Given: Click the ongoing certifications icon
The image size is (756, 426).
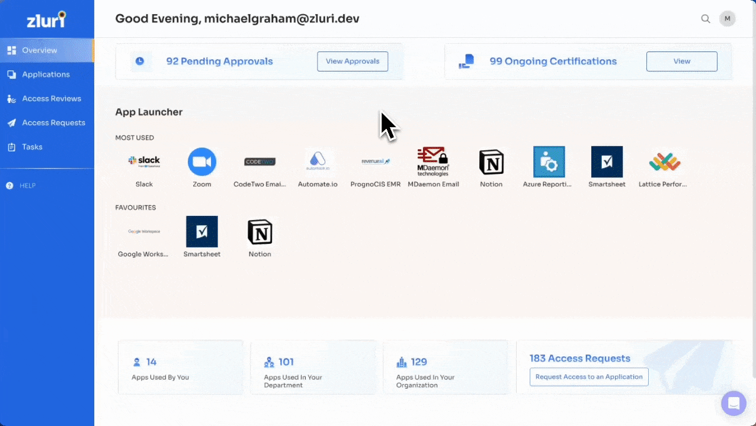Looking at the screenshot, I should pyautogui.click(x=467, y=61).
